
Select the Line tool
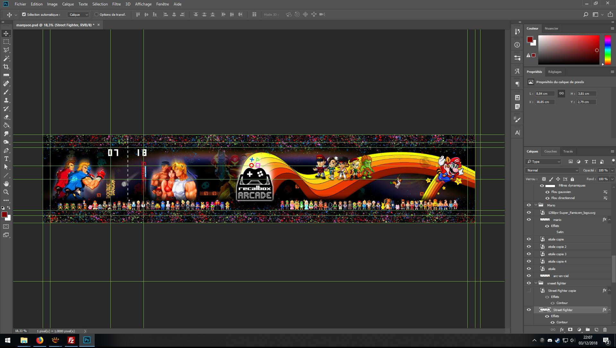(6, 176)
